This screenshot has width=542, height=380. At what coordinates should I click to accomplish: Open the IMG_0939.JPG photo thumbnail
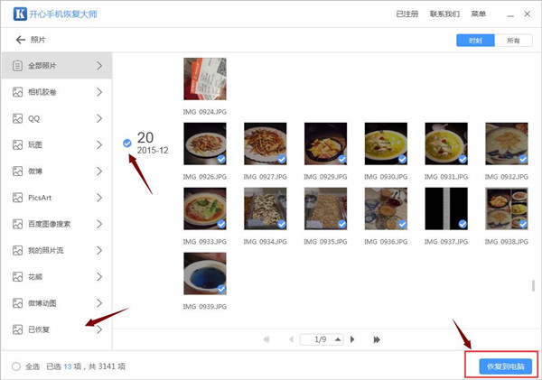[205, 273]
